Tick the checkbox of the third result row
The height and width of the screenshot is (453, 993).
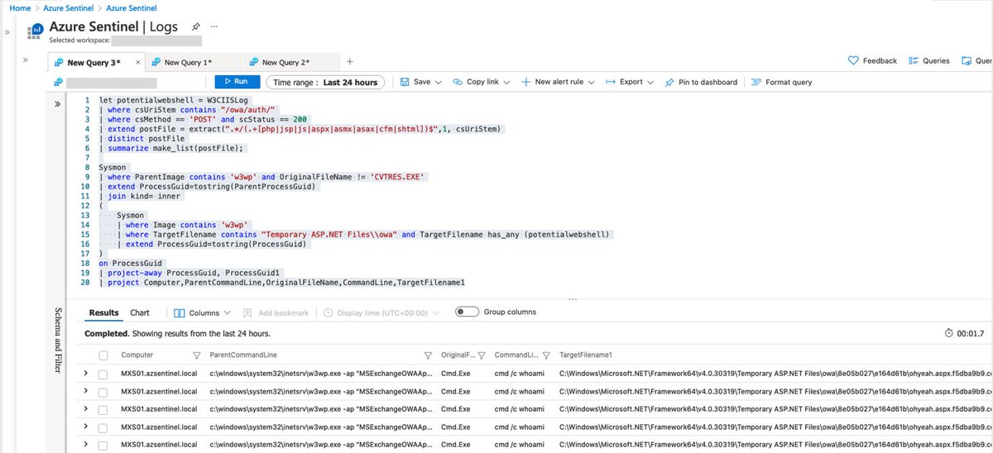103,409
